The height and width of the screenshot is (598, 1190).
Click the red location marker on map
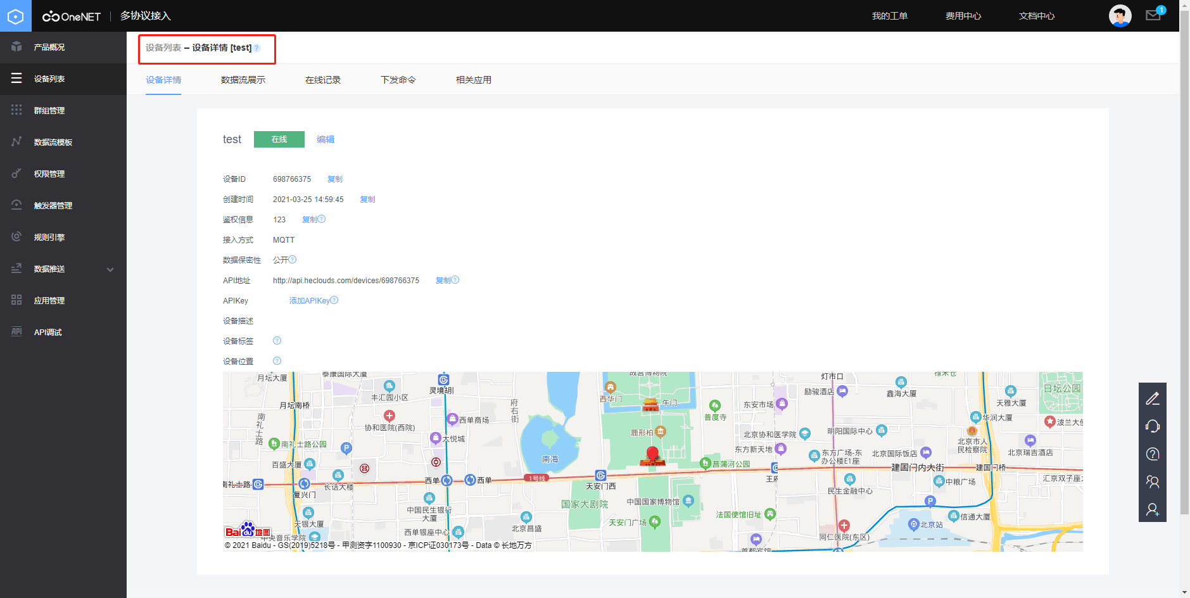652,455
